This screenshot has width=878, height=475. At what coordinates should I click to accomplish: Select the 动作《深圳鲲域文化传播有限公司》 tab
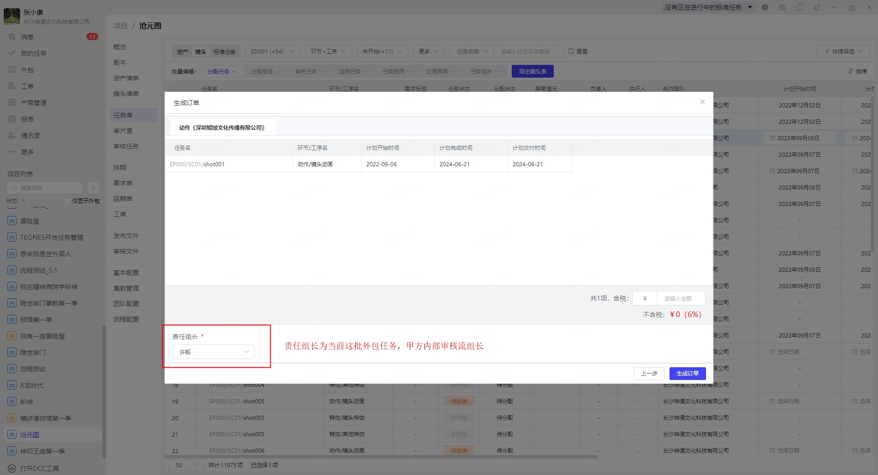coord(222,127)
